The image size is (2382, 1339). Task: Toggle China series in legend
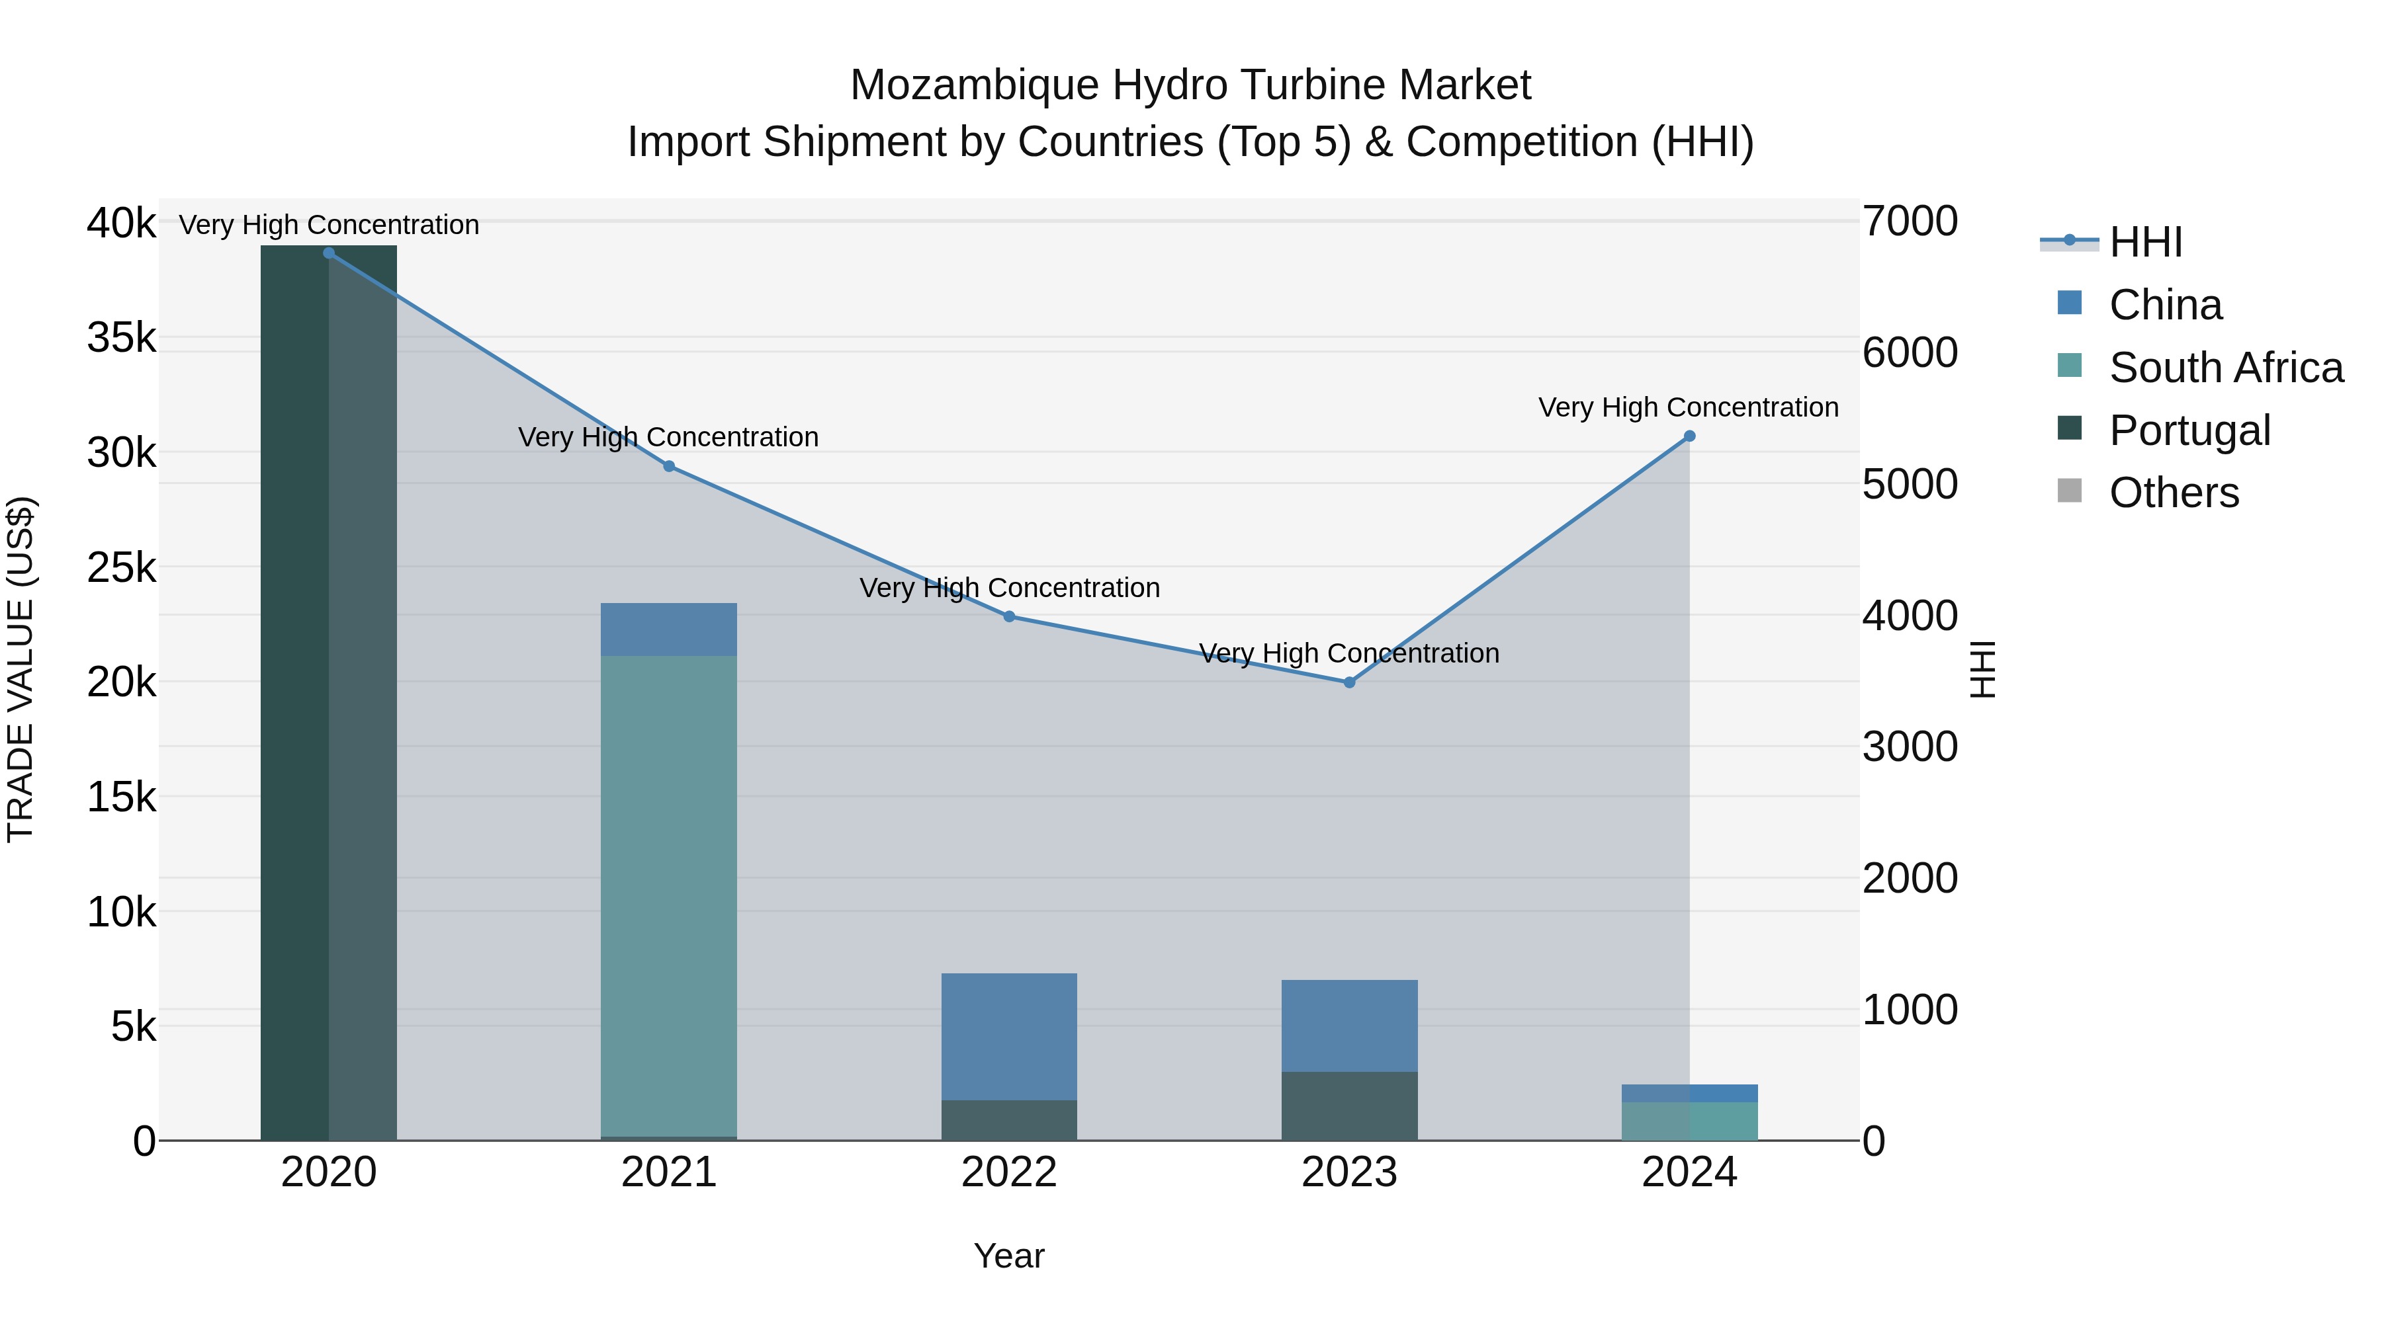[2139, 305]
